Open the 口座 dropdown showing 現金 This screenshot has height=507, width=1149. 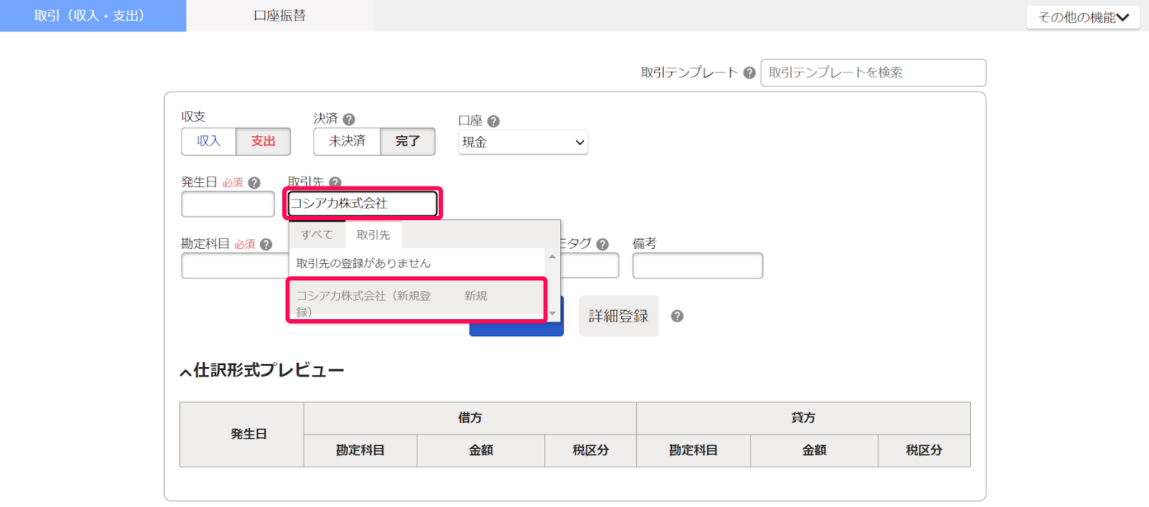coord(524,142)
